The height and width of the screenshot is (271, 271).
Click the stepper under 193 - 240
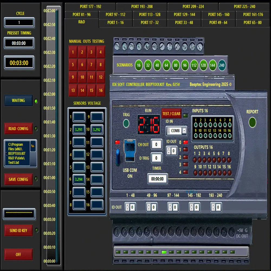pyautogui.click(x=213, y=208)
